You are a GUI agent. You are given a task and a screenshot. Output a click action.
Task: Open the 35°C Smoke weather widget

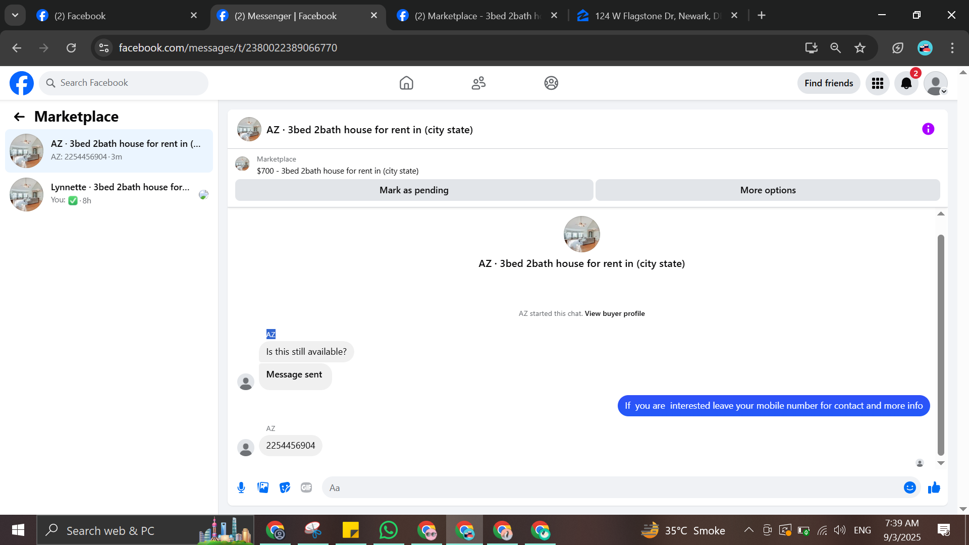(x=683, y=530)
